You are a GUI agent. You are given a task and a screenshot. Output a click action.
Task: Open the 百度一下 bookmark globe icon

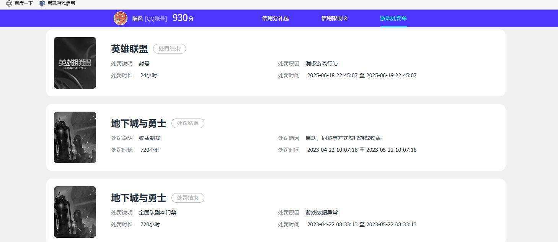pos(9,3)
